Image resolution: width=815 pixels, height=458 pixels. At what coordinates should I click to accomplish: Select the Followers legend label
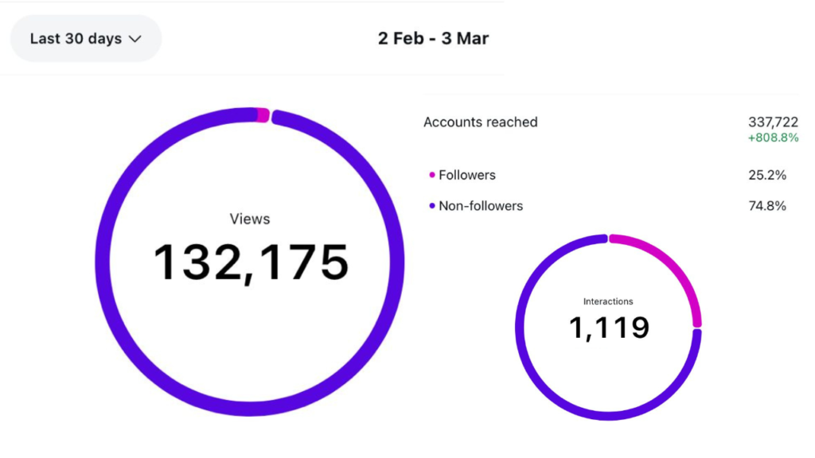(467, 175)
